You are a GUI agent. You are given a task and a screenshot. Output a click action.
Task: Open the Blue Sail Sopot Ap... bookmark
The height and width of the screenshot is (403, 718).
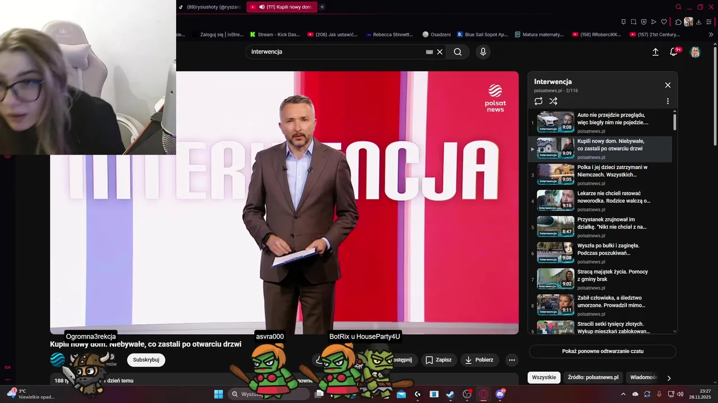tap(482, 34)
